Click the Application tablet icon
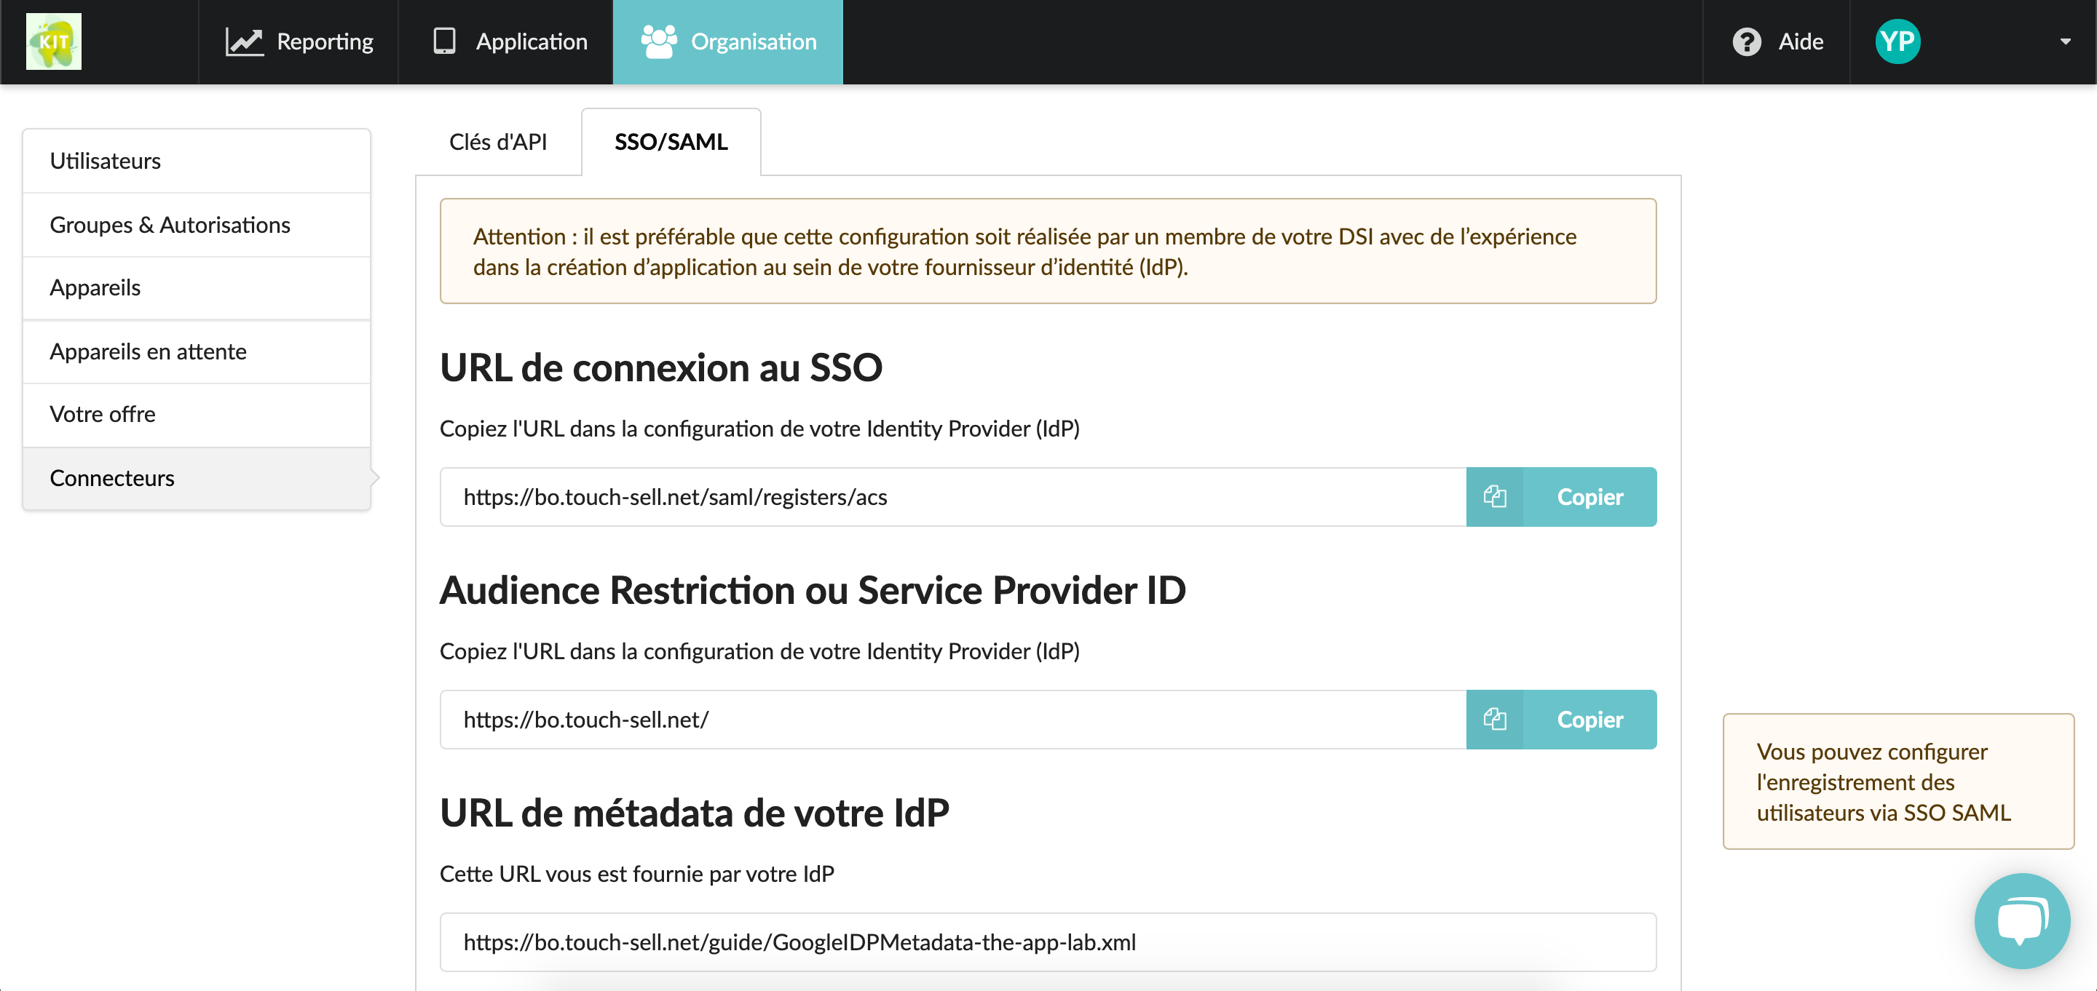Screen dimensions: 2097x991 tap(444, 41)
